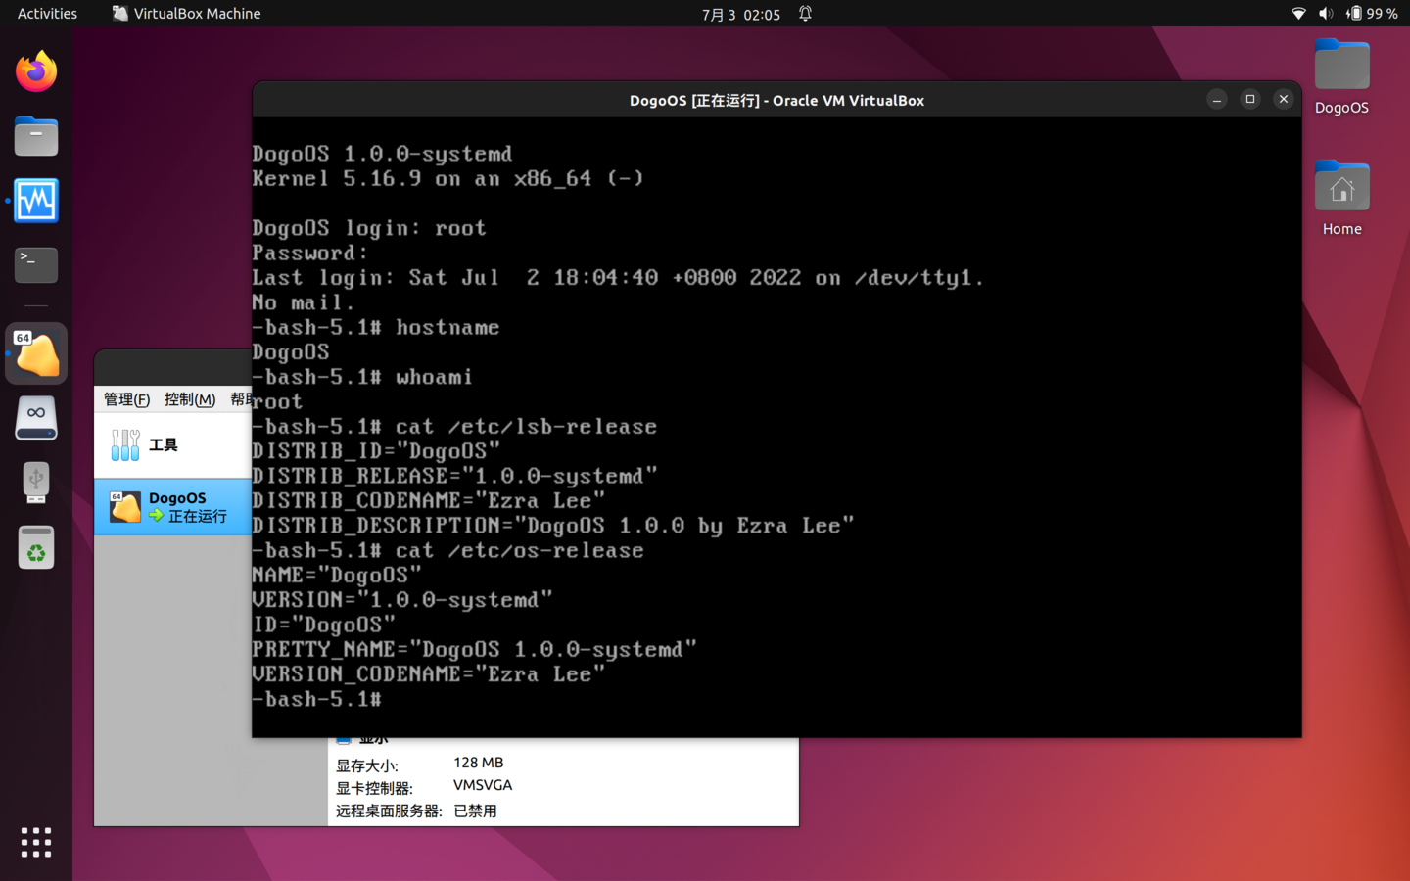Open the Trash from the dock
This screenshot has width=1410, height=881.
pos(36,547)
